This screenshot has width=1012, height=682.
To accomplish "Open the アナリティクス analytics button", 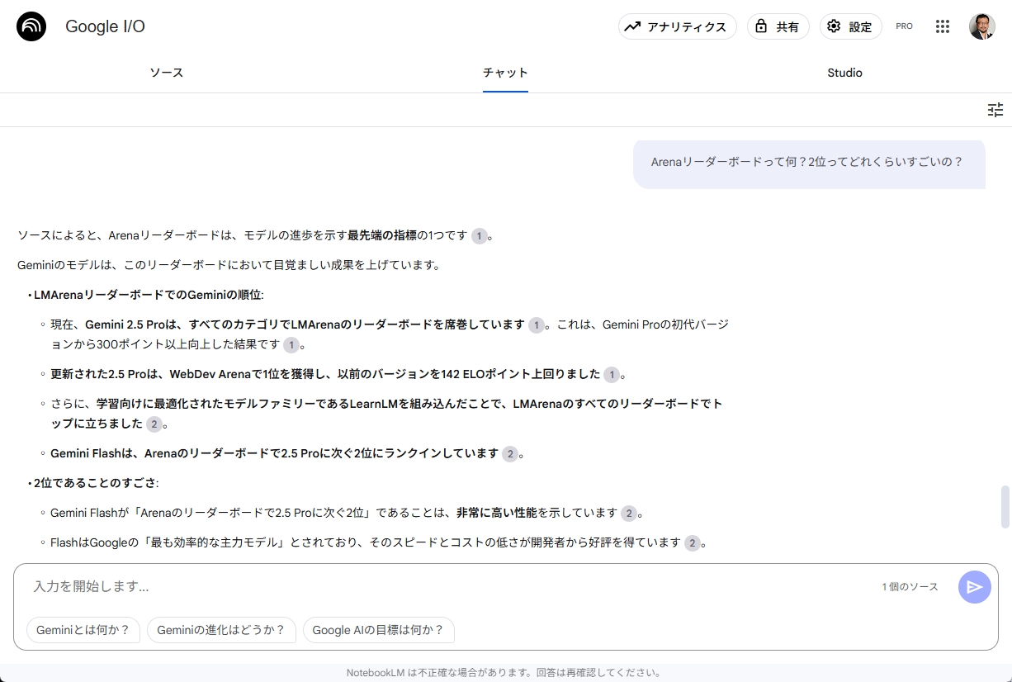I will (677, 26).
